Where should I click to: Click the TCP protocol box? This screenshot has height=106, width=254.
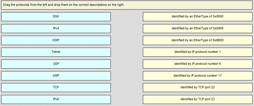tap(56, 88)
